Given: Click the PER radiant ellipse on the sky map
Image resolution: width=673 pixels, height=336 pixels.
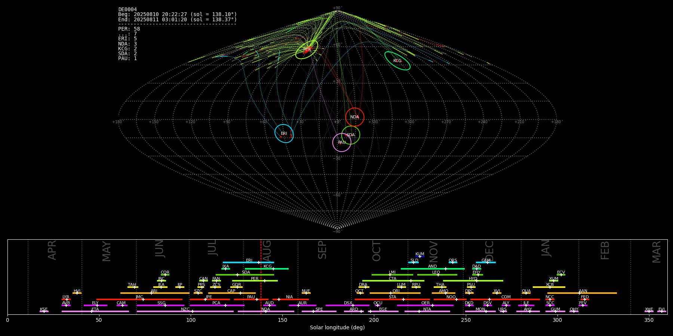Looking at the screenshot, I should [307, 49].
